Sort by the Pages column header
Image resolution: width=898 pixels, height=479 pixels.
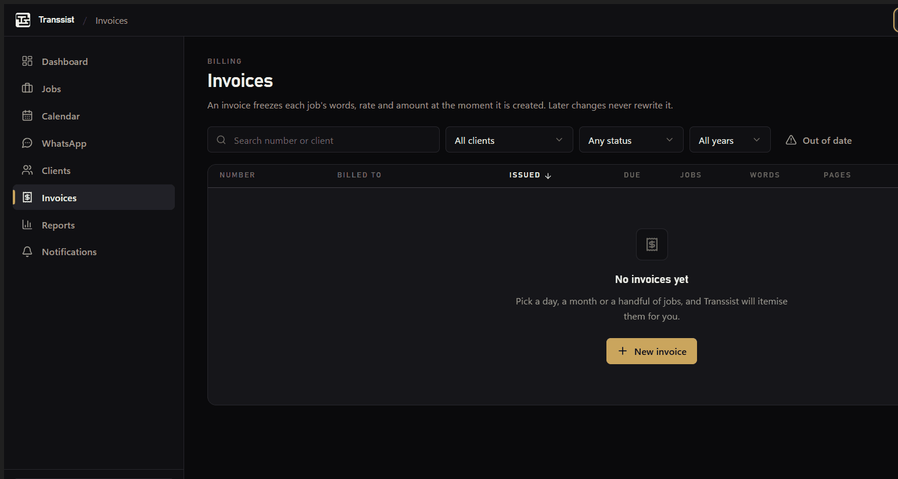837,175
